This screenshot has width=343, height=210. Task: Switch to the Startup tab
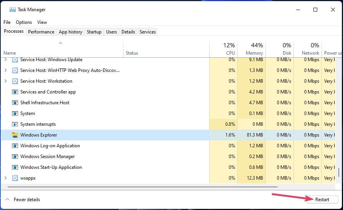coord(94,32)
